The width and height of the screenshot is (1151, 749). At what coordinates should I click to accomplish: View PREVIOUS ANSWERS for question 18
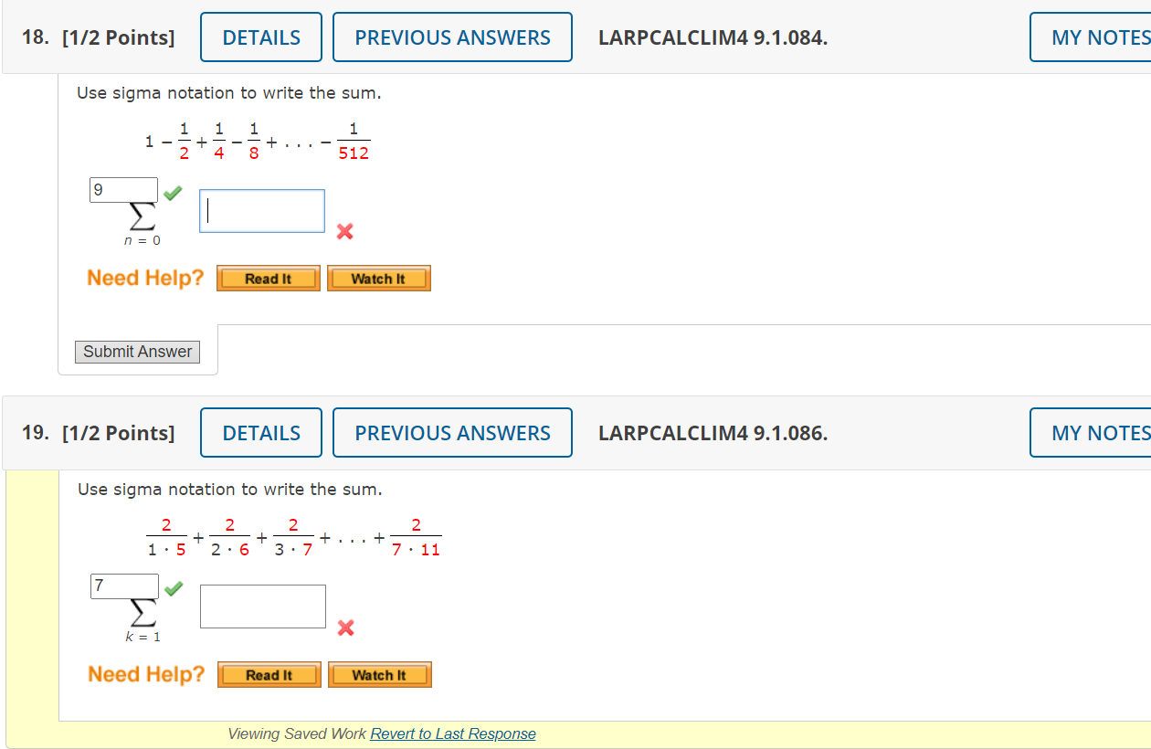[x=452, y=37]
